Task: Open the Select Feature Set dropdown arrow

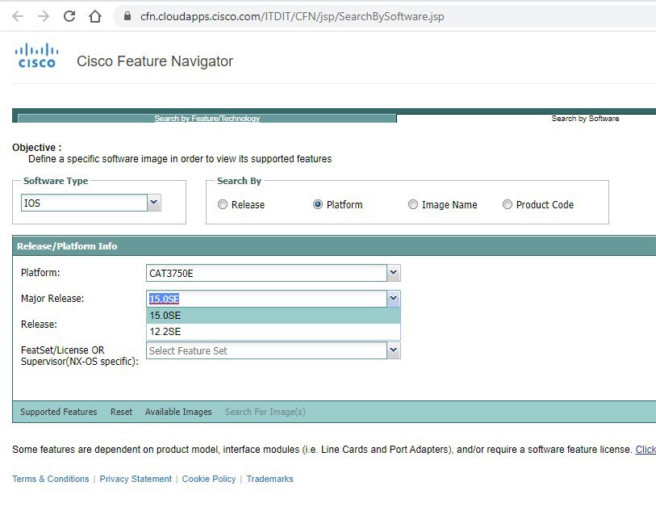Action: click(x=393, y=350)
